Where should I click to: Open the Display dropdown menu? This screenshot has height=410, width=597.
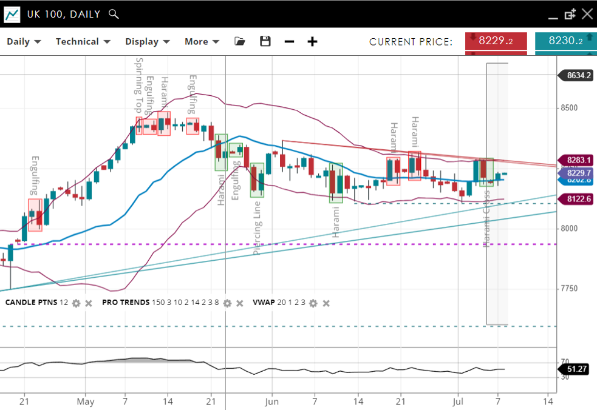click(x=148, y=41)
